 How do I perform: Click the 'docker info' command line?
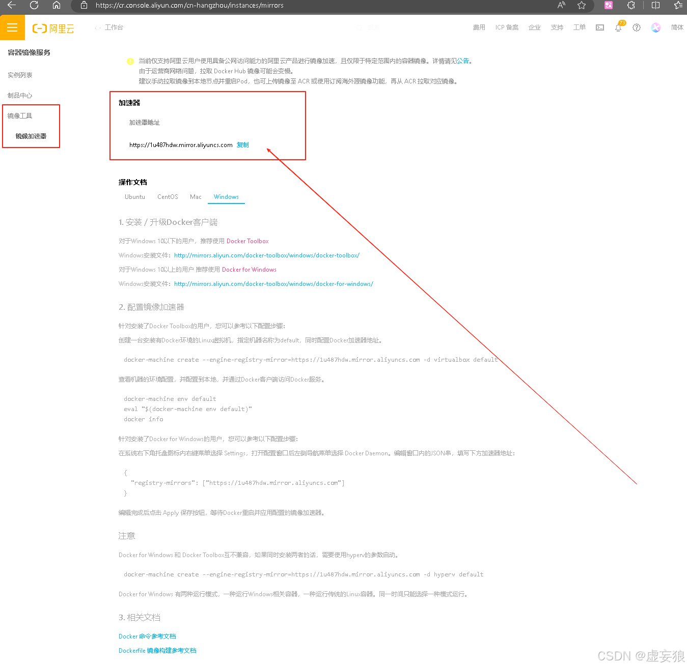click(144, 419)
